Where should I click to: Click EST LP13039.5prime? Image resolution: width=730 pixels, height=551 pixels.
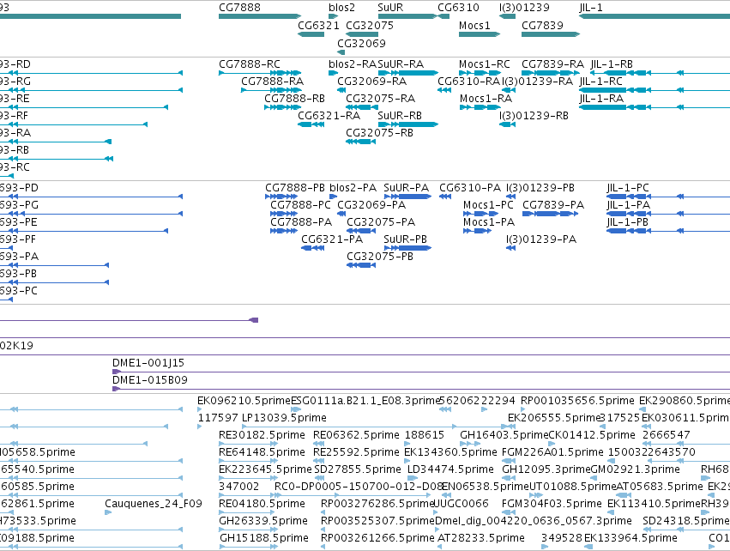coord(285,418)
